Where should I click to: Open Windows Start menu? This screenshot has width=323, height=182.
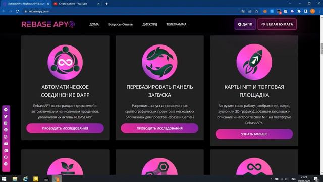[4, 179]
